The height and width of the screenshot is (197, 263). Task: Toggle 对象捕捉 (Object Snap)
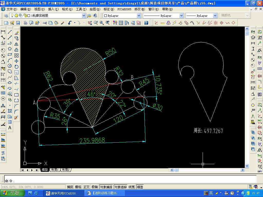point(106,187)
